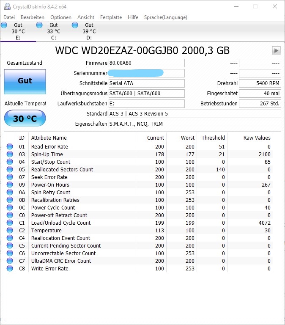Screen dimensions: 285x325
Task: Click the Threshold column header
Action: pos(213,138)
